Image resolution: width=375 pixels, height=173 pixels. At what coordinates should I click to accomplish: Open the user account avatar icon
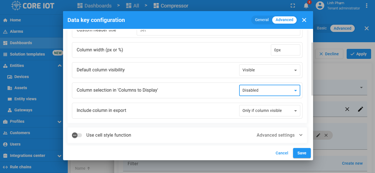[x=320, y=6]
